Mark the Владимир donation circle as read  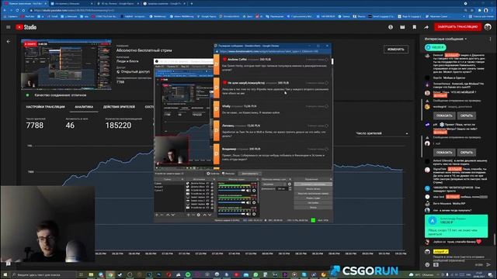tap(326, 149)
